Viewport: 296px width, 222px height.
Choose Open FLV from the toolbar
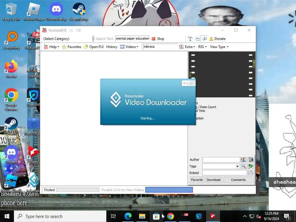point(94,47)
